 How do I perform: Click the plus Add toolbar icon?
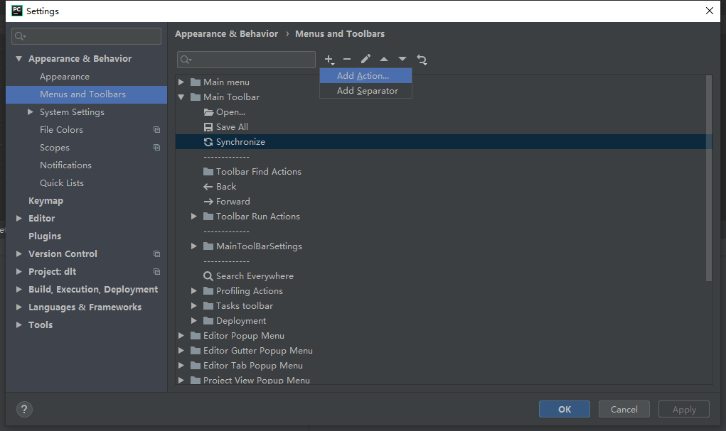tap(329, 60)
